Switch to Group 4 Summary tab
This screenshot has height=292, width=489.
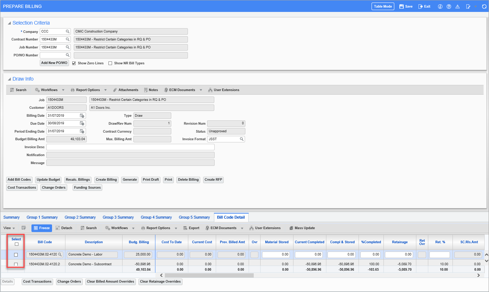[156, 217]
